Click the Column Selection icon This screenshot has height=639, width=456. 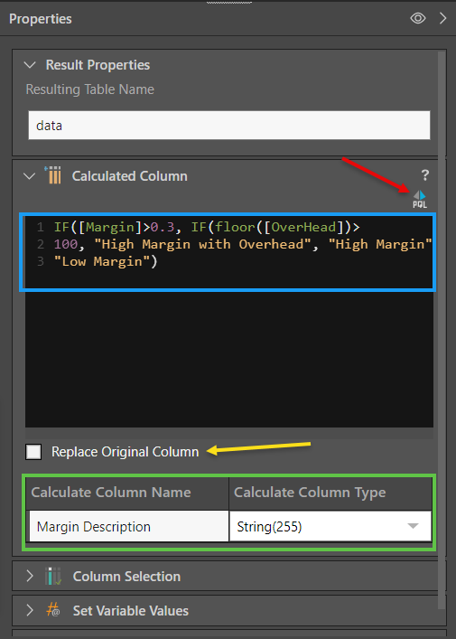[x=53, y=577]
